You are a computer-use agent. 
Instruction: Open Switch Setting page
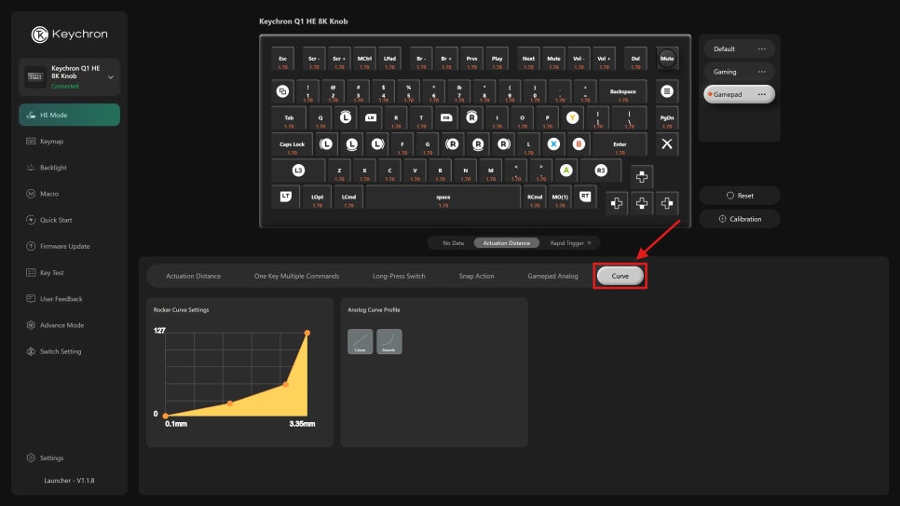[x=61, y=351]
